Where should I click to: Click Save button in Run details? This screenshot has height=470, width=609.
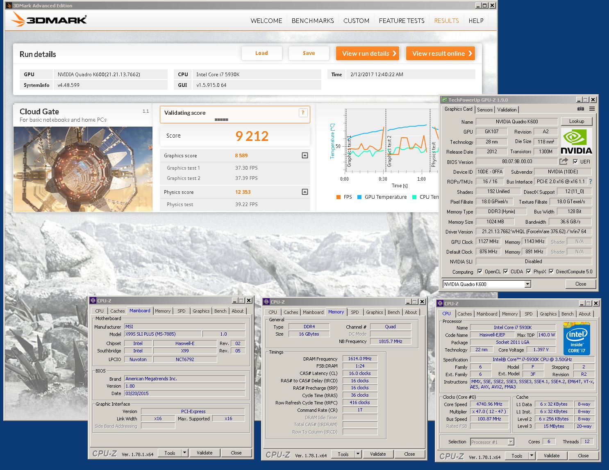tap(309, 53)
